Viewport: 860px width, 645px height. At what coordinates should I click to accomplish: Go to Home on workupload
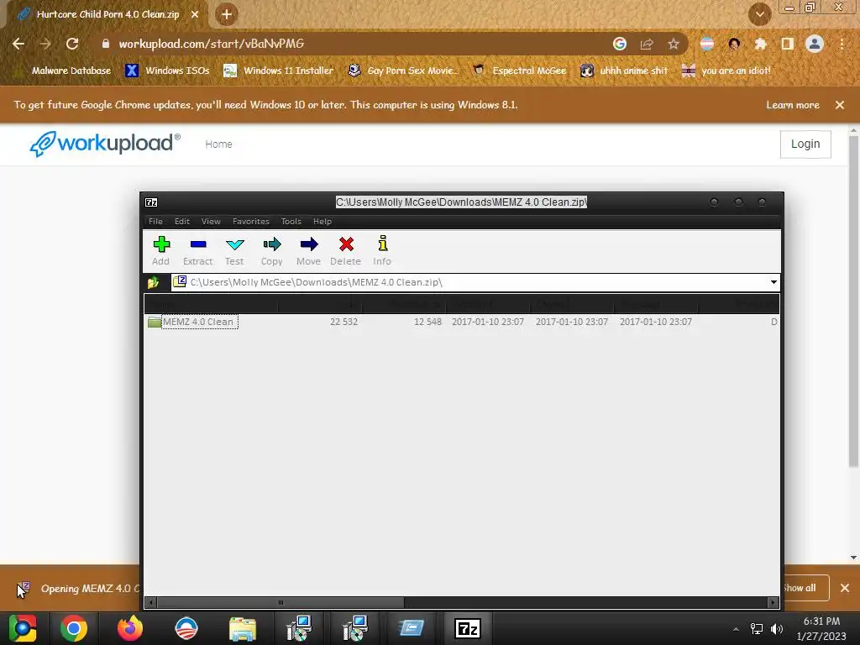(x=218, y=144)
